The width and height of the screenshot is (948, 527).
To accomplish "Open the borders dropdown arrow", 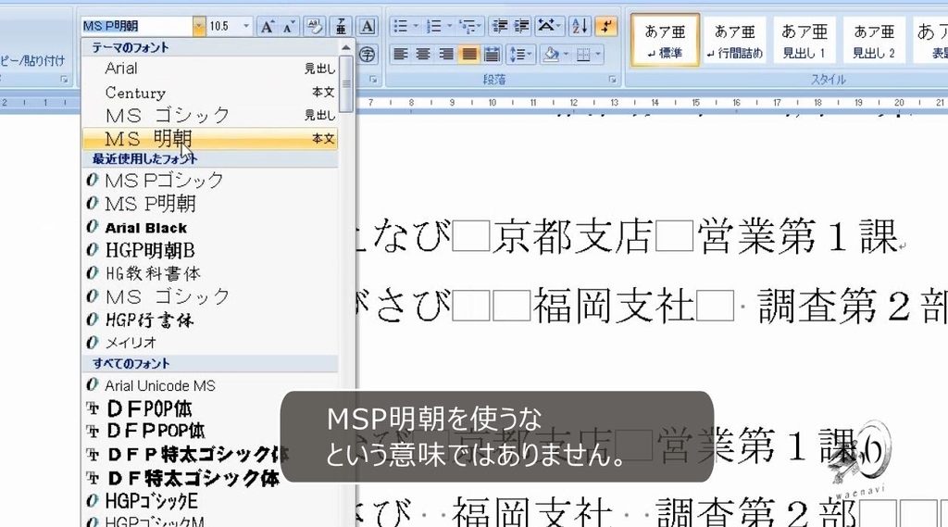I will coord(598,55).
